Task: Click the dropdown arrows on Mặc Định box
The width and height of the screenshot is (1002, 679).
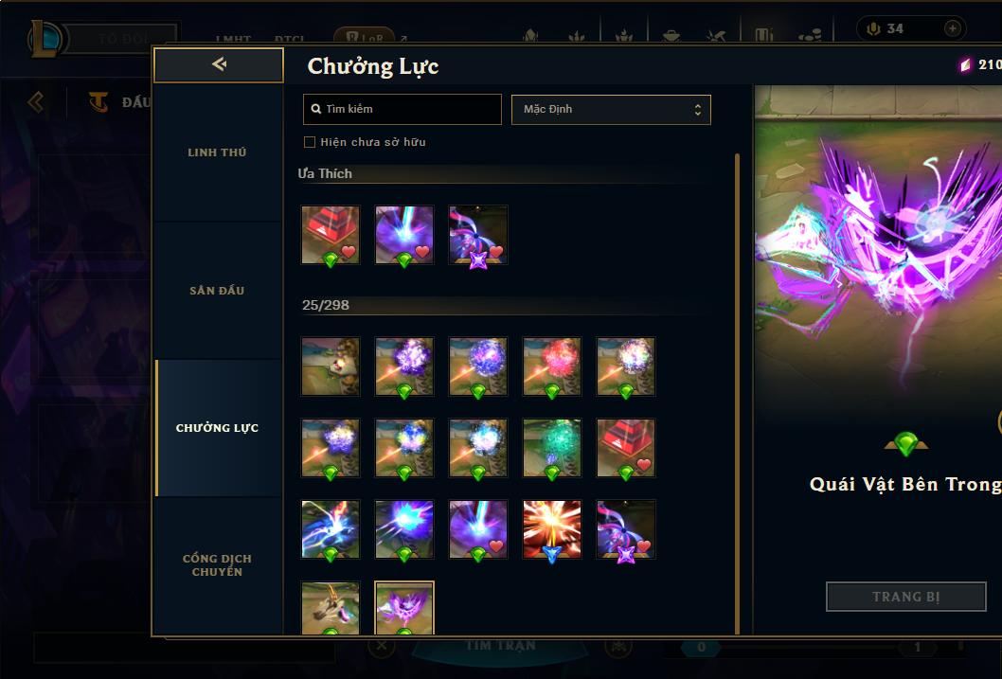Action: coord(698,110)
